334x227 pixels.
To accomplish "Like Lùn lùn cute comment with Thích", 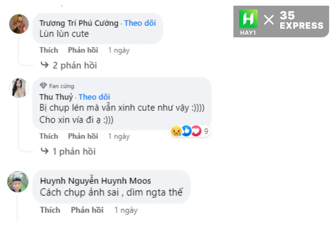I will 49,50.
